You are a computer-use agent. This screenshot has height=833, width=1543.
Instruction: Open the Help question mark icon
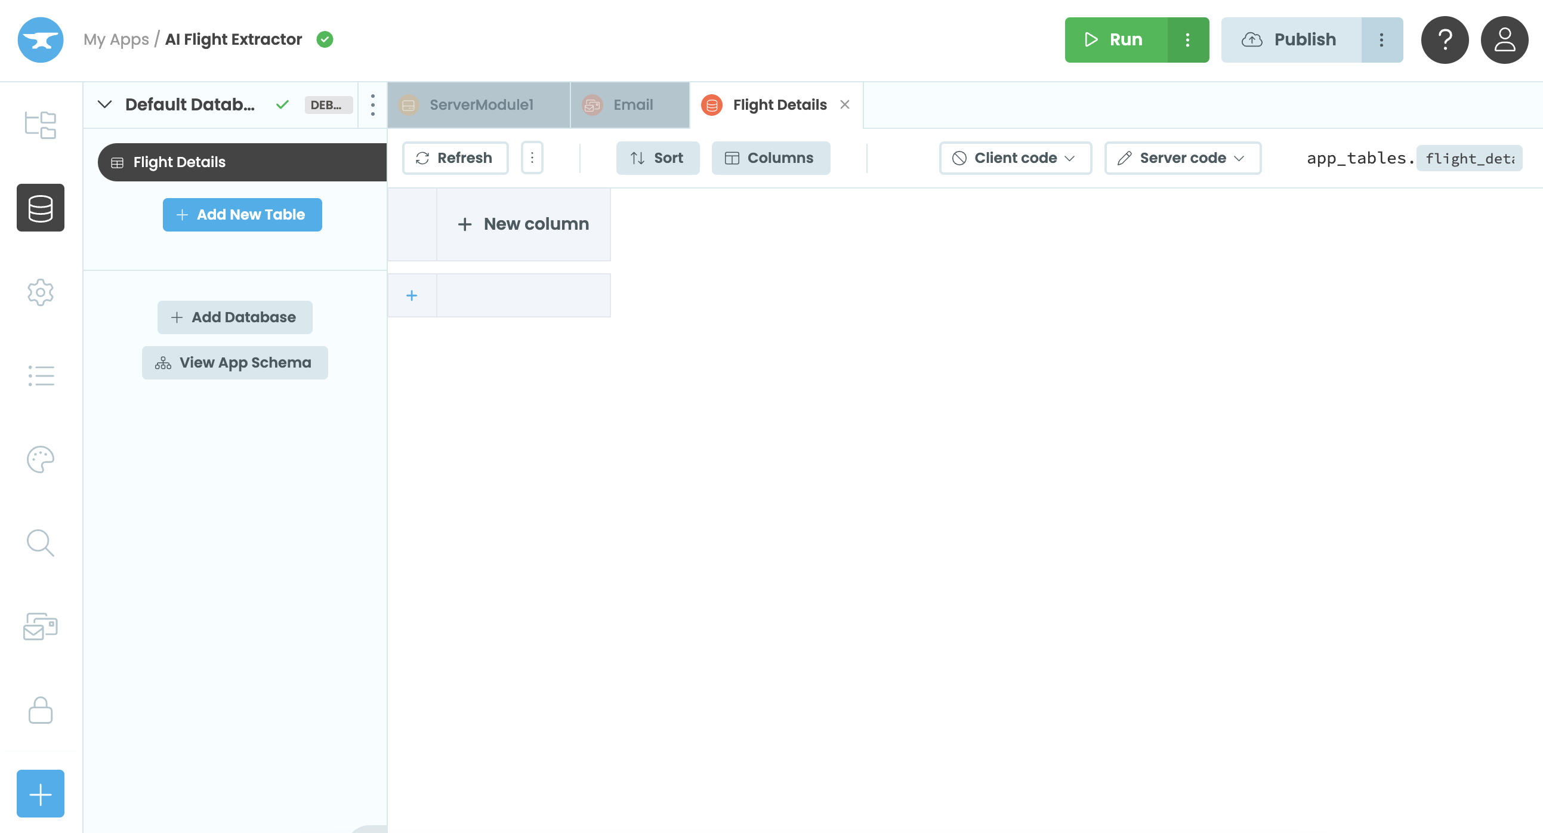coord(1445,40)
